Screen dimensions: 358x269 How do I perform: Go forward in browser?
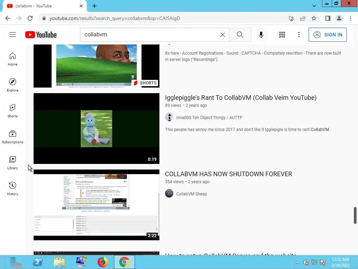[x=19, y=18]
